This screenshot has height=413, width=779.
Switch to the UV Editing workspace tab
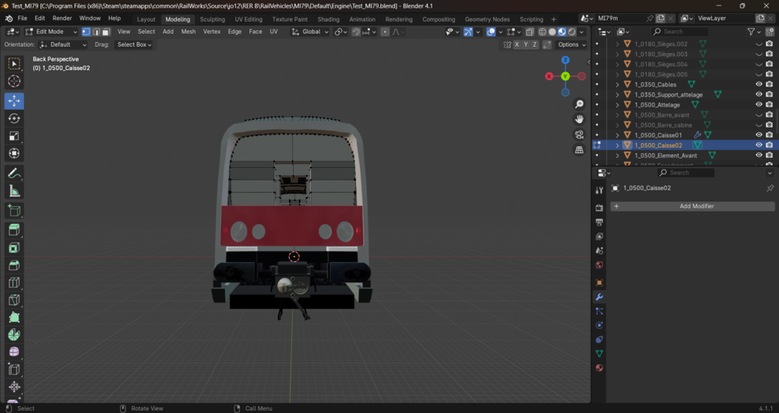(x=249, y=19)
